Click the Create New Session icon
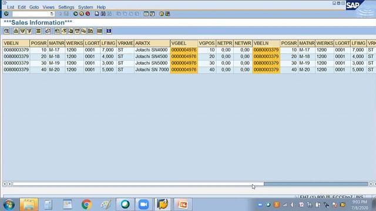 tap(146, 14)
